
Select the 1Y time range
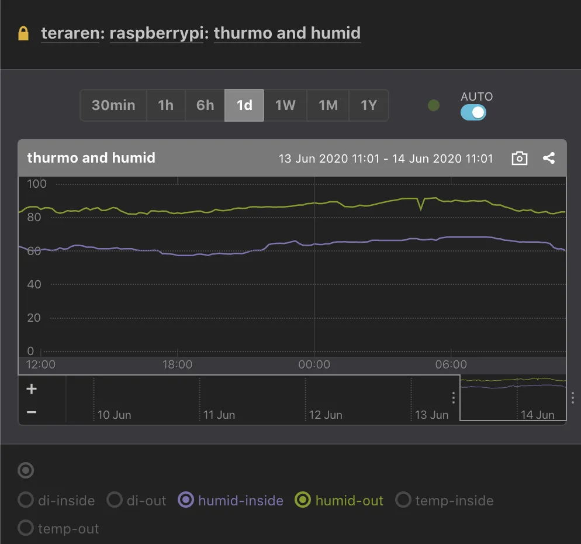pyautogui.click(x=368, y=105)
